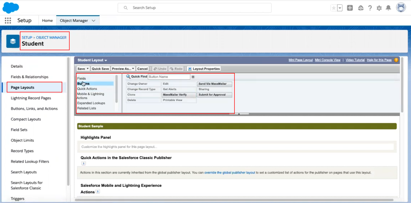This screenshot has width=411, height=203.
Task: Open the Setup gear menu
Action: click(x=379, y=8)
